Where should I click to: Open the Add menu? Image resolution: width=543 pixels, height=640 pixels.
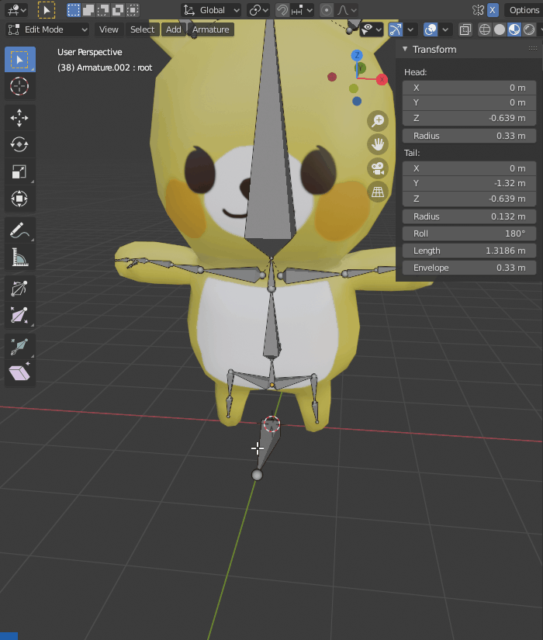[x=173, y=29]
